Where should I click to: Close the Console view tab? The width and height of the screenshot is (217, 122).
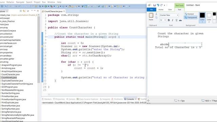click(x=136, y=99)
